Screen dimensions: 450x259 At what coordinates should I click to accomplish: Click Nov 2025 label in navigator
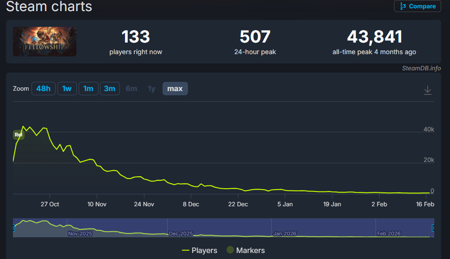80,234
